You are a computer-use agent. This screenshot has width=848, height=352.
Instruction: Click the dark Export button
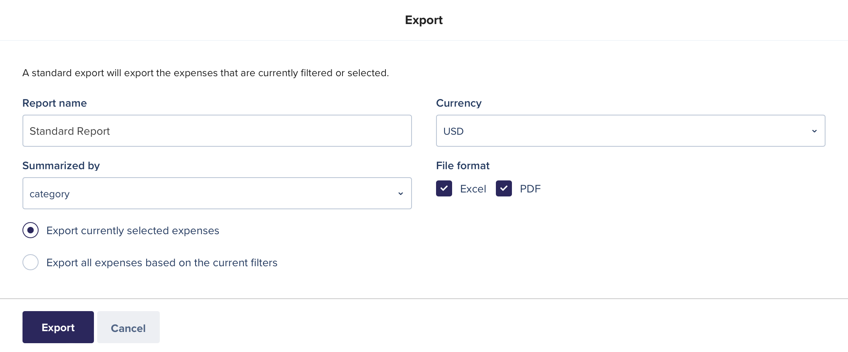click(58, 327)
